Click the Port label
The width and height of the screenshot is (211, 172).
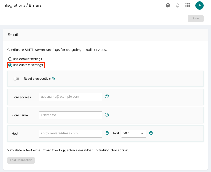[x=116, y=133]
